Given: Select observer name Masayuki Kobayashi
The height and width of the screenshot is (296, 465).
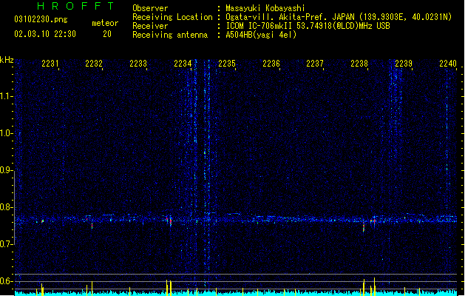Looking at the screenshot, I should tap(265, 8).
